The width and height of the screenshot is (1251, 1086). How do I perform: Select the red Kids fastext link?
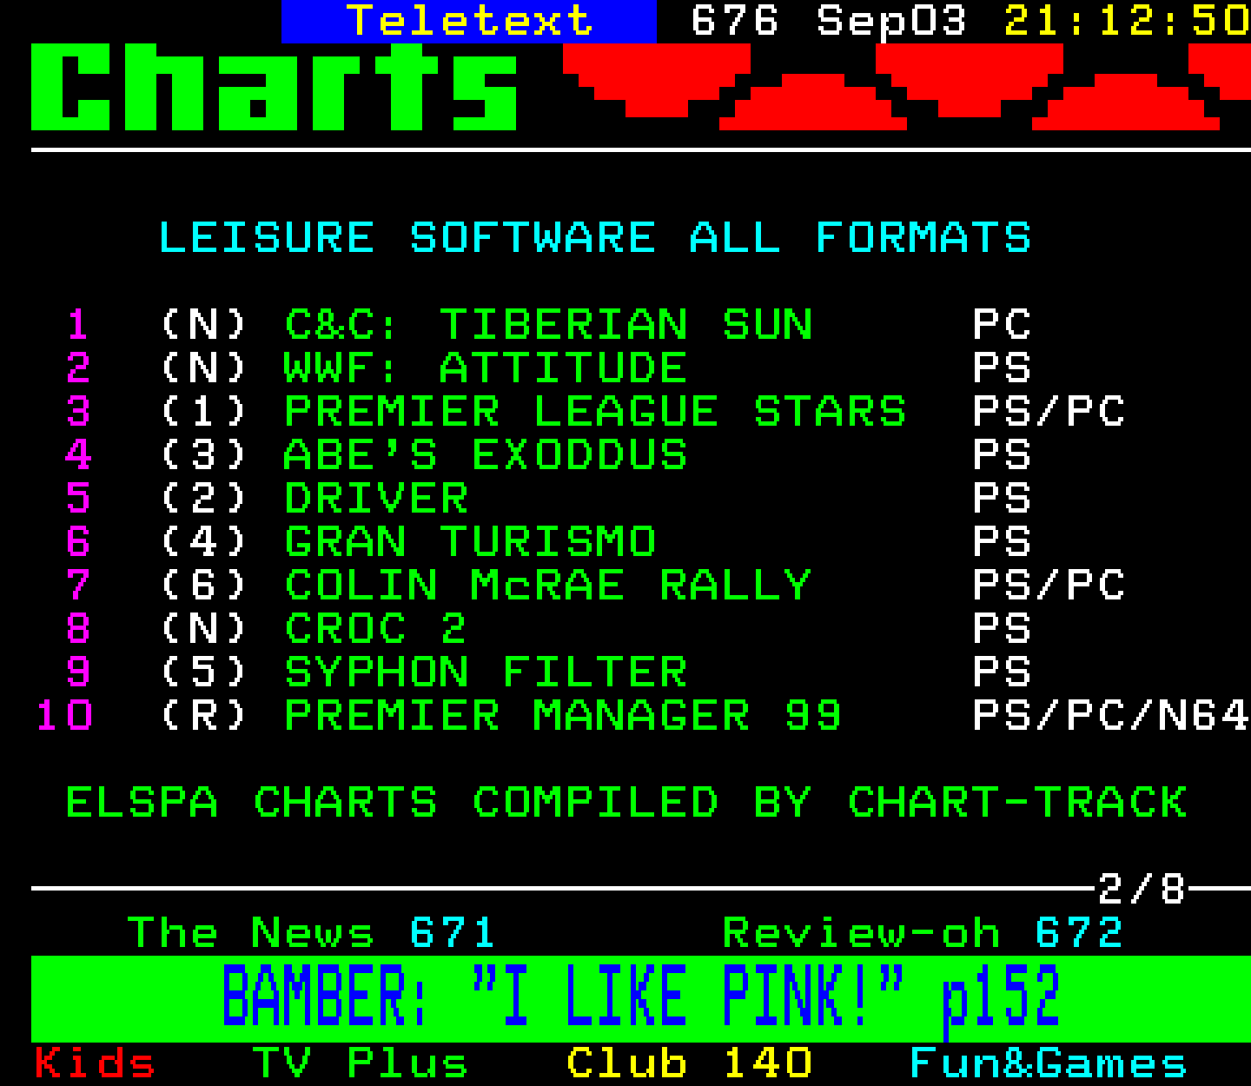[95, 1063]
